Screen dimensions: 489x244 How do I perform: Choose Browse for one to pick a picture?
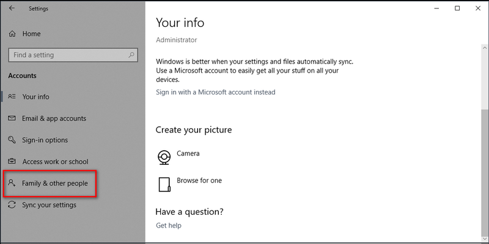click(199, 181)
